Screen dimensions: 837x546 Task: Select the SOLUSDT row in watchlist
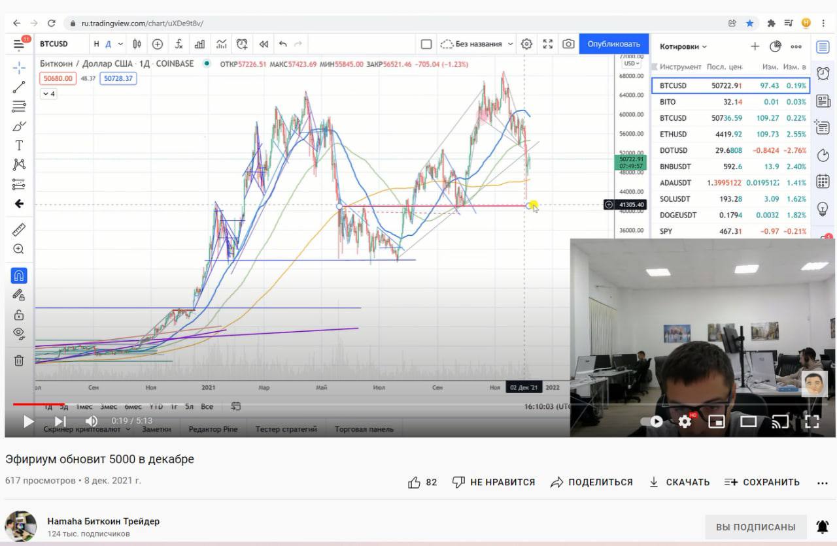pyautogui.click(x=731, y=199)
